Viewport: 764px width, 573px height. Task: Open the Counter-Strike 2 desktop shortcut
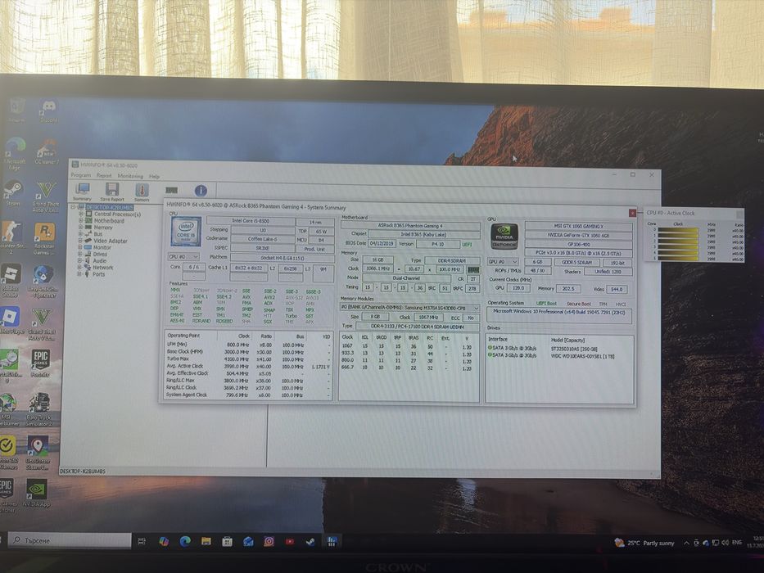coord(11,239)
